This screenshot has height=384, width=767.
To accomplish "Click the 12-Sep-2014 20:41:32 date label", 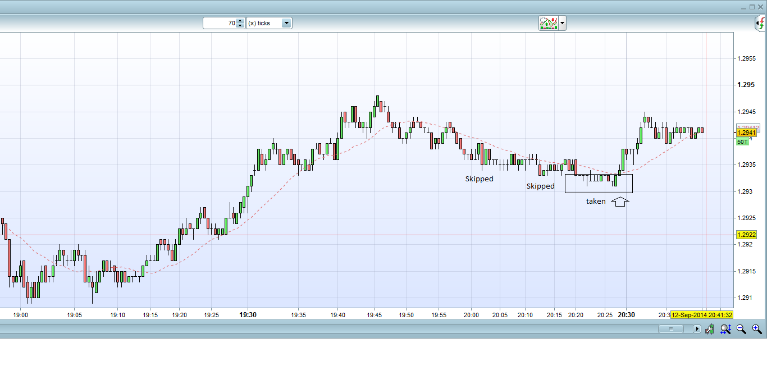I will click(702, 315).
